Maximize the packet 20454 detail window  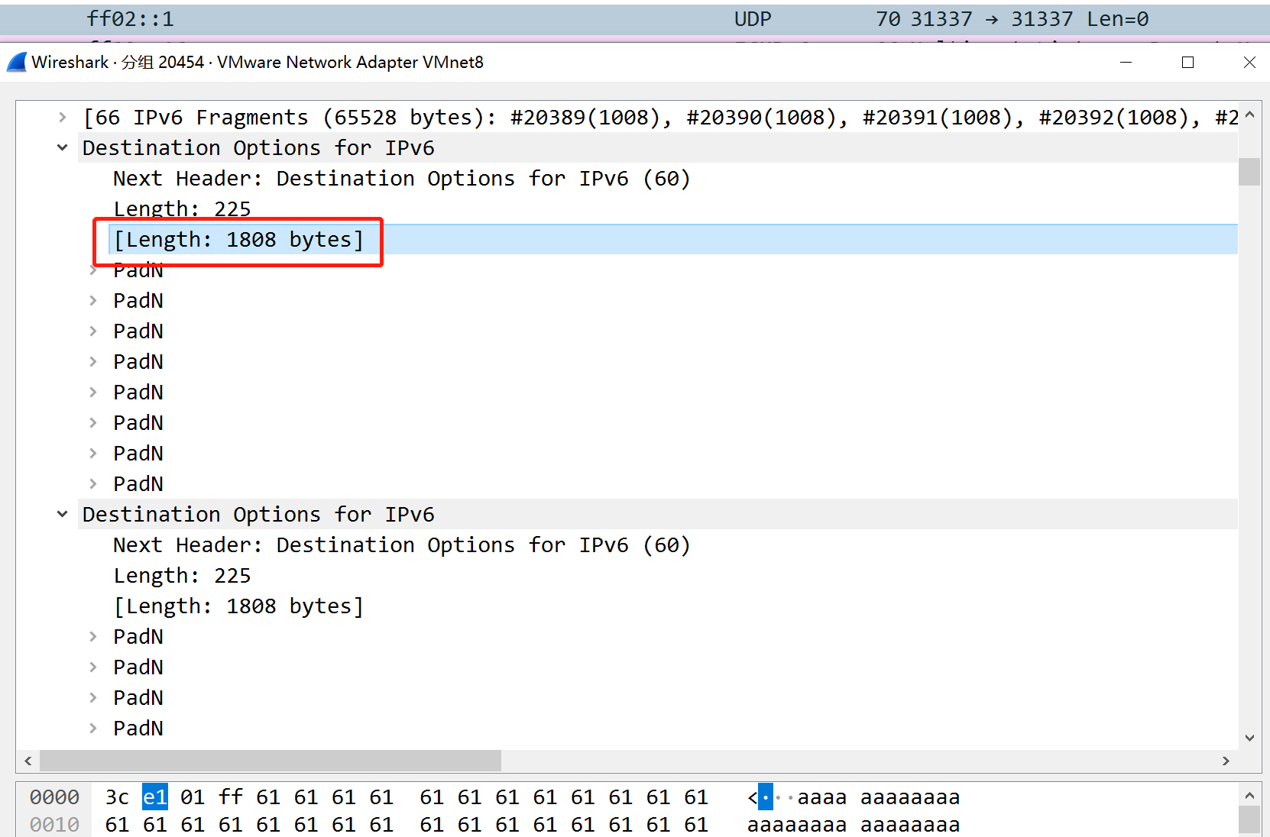tap(1187, 63)
